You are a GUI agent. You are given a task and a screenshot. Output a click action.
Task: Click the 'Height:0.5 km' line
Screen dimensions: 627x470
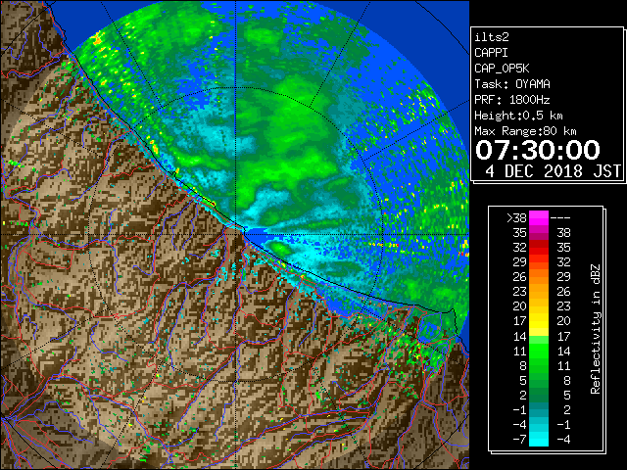tap(518, 116)
